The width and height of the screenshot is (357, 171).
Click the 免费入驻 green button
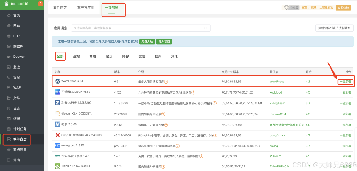click(x=147, y=42)
